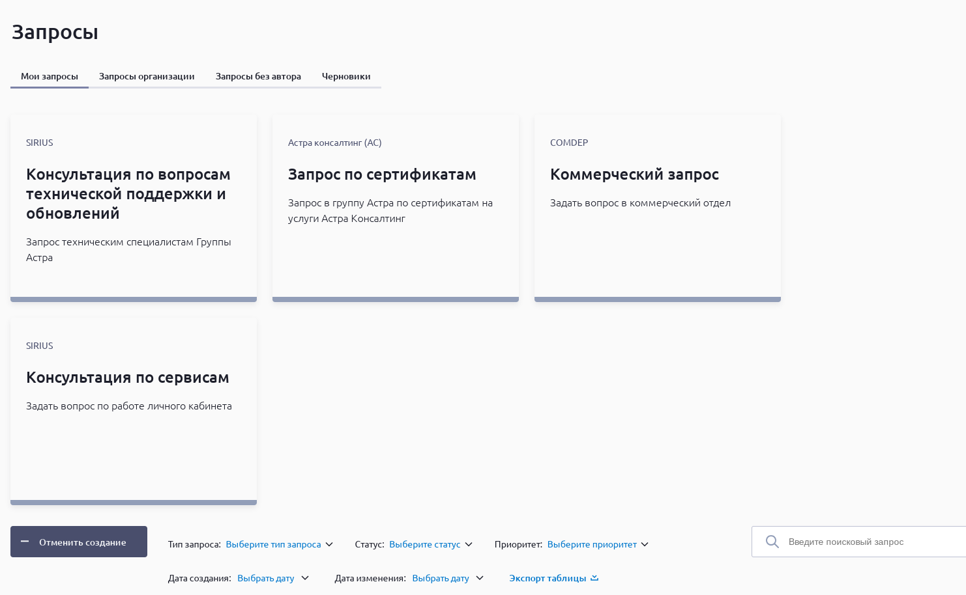Focus the Введите поисковый запрос search field
The height and width of the screenshot is (595, 966).
pyautogui.click(x=867, y=542)
